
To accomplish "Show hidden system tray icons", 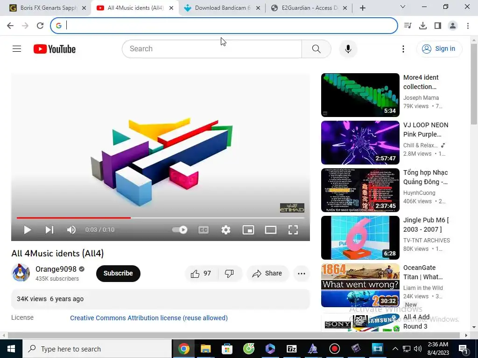I will pyautogui.click(x=395, y=349).
